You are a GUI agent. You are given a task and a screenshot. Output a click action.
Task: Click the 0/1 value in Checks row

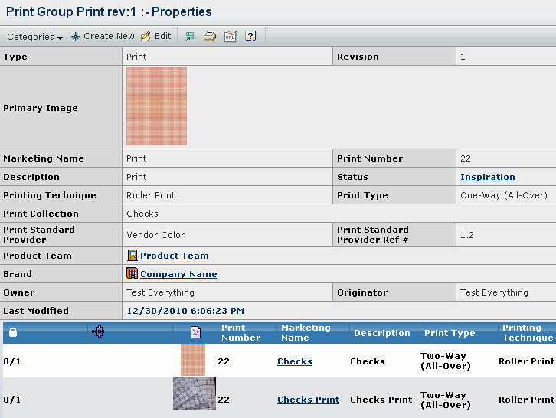[12, 361]
